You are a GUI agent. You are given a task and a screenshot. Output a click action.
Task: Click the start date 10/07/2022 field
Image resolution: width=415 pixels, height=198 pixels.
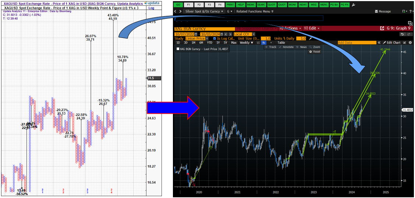coord(184,34)
